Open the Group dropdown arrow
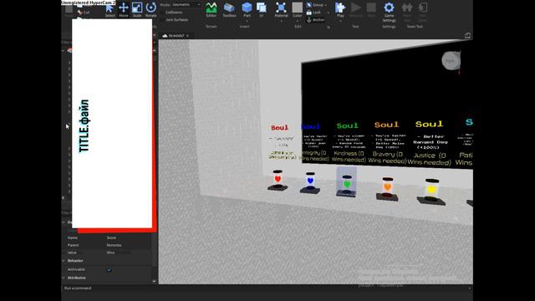535x301 pixels. 326,5
